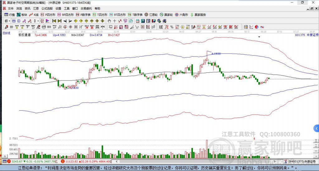Image resolution: width=319 pixels, height=171 pixels.
Task: Open the K线 candlestick chart tool
Action: pyautogui.click(x=34, y=15)
